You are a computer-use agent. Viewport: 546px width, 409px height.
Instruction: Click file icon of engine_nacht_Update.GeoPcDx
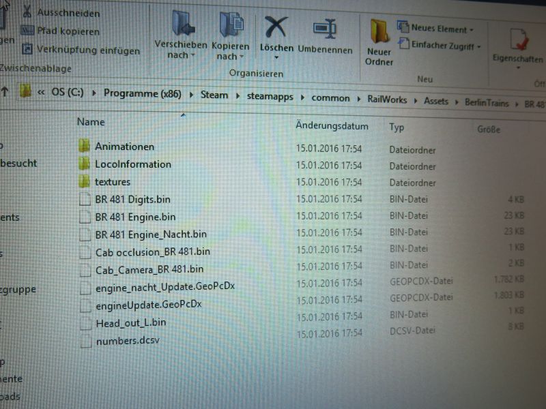coord(85,288)
